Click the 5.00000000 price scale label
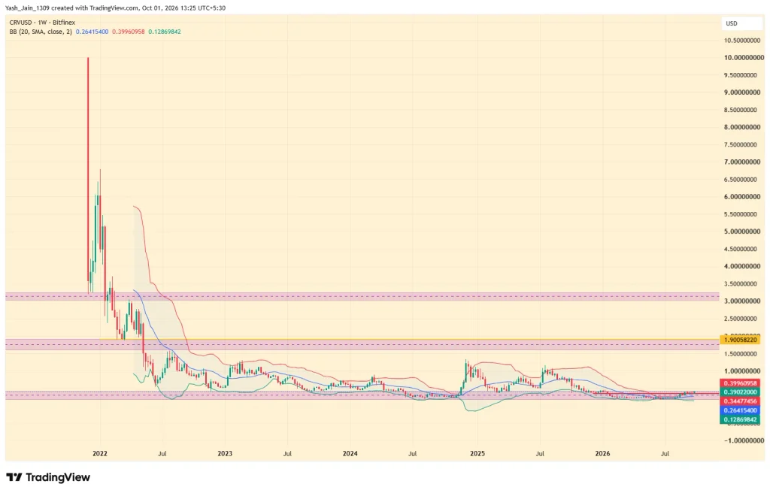Screen dimensions: 770x493 742,231
